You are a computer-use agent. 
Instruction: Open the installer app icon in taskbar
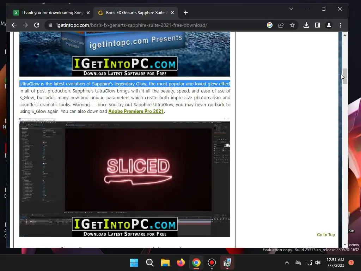pos(227,263)
